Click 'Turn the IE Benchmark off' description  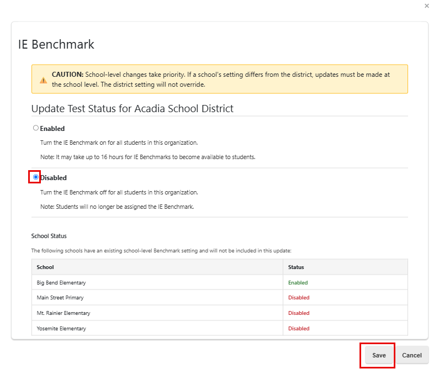(x=119, y=192)
